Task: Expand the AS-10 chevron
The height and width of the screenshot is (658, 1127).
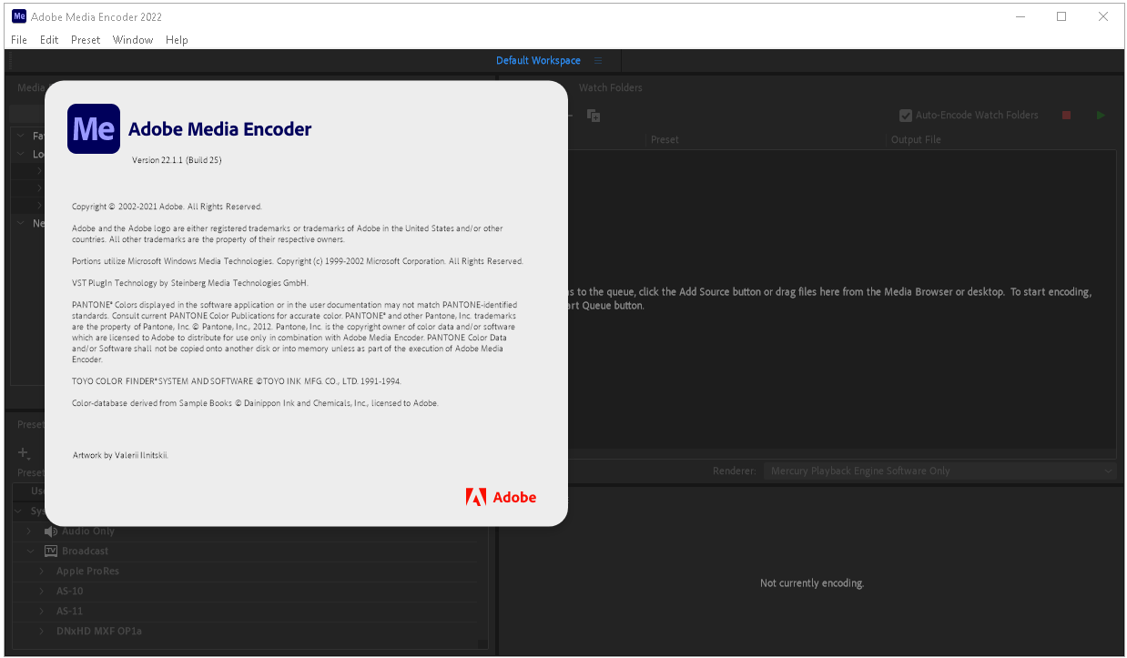Action: pyautogui.click(x=43, y=592)
